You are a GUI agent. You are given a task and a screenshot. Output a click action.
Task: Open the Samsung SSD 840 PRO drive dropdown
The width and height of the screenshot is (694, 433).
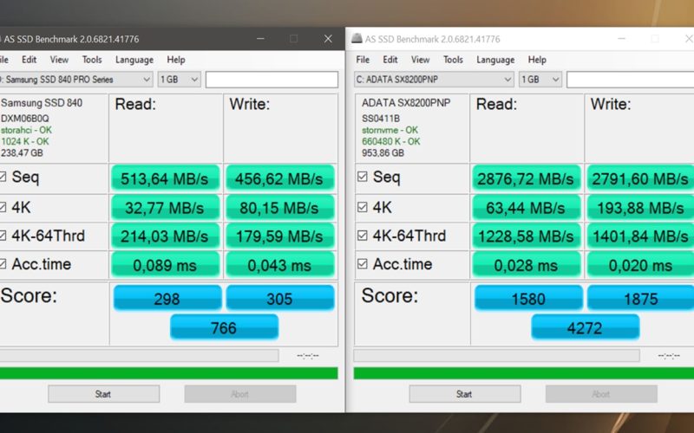pyautogui.click(x=76, y=80)
